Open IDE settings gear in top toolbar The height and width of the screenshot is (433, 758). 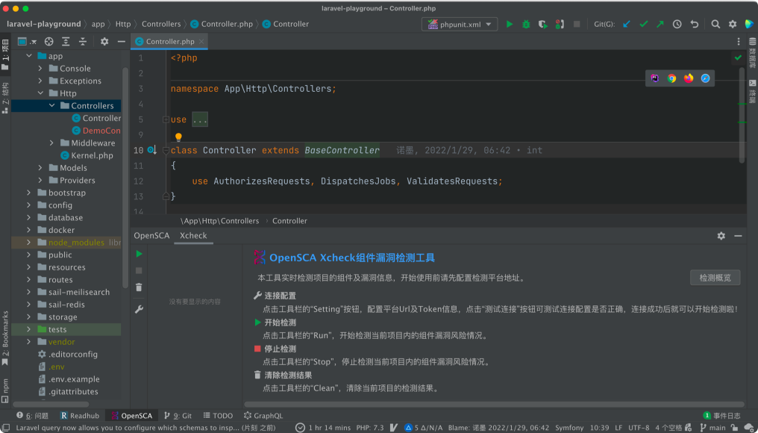(x=733, y=24)
